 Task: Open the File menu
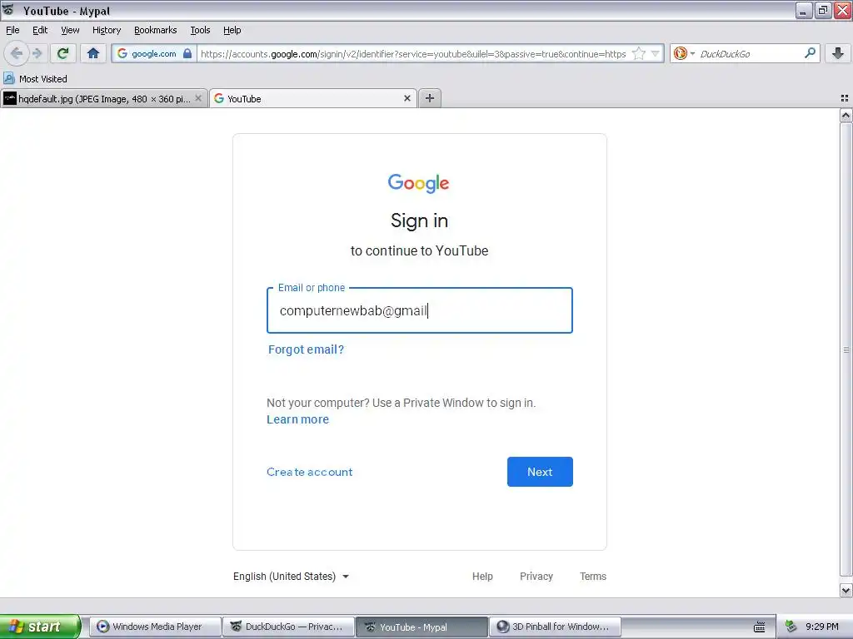[12, 30]
